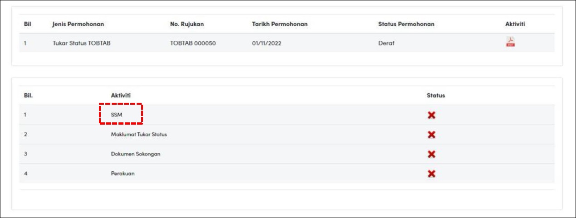Click the Jenis Permohonan column header
Image resolution: width=576 pixels, height=218 pixels.
click(79, 24)
